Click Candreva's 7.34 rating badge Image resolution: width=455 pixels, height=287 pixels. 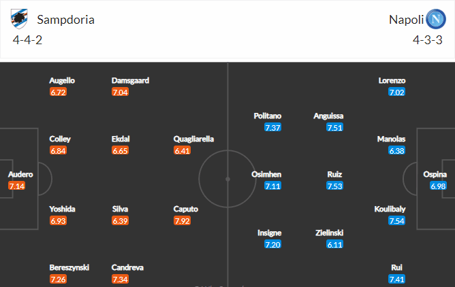(x=120, y=280)
